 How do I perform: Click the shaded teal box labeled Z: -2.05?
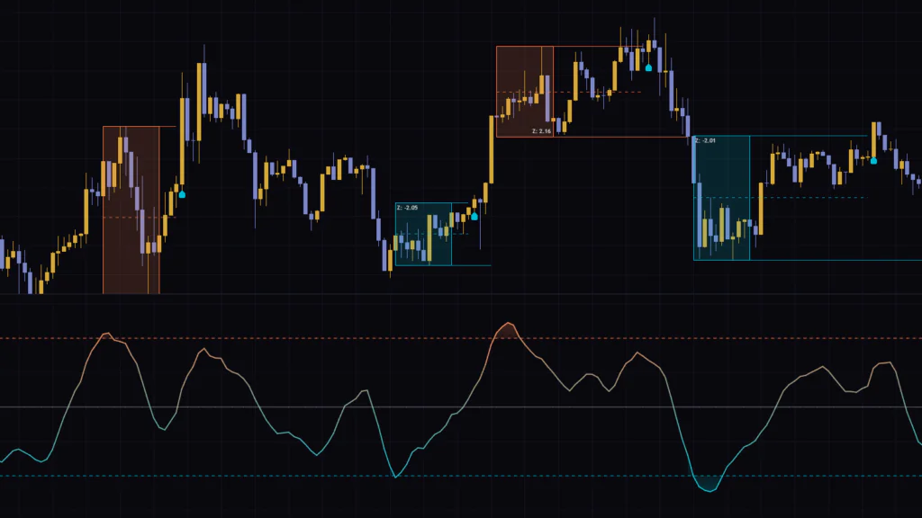coord(423,235)
